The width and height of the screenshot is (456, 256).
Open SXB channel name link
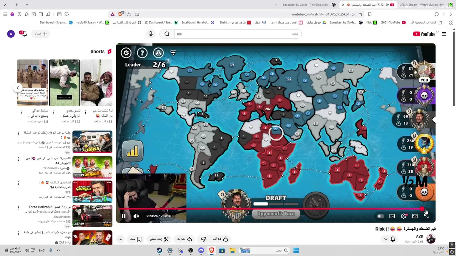pyautogui.click(x=420, y=237)
